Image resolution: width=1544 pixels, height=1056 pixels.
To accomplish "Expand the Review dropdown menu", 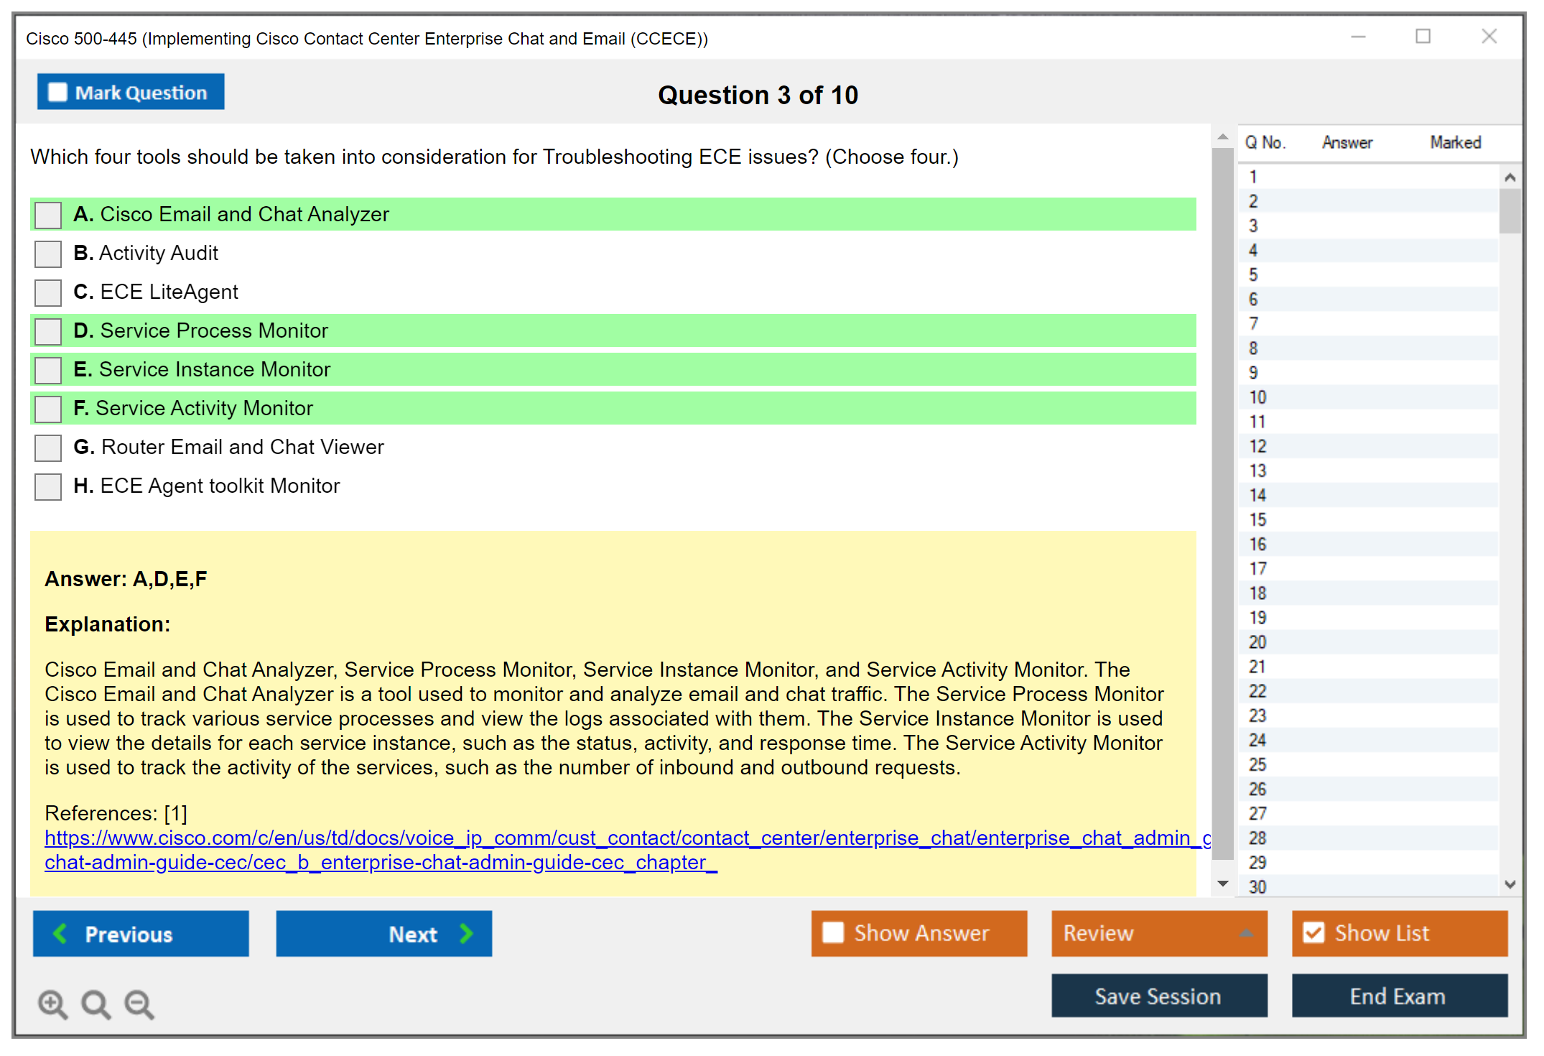I will 1246,933.
